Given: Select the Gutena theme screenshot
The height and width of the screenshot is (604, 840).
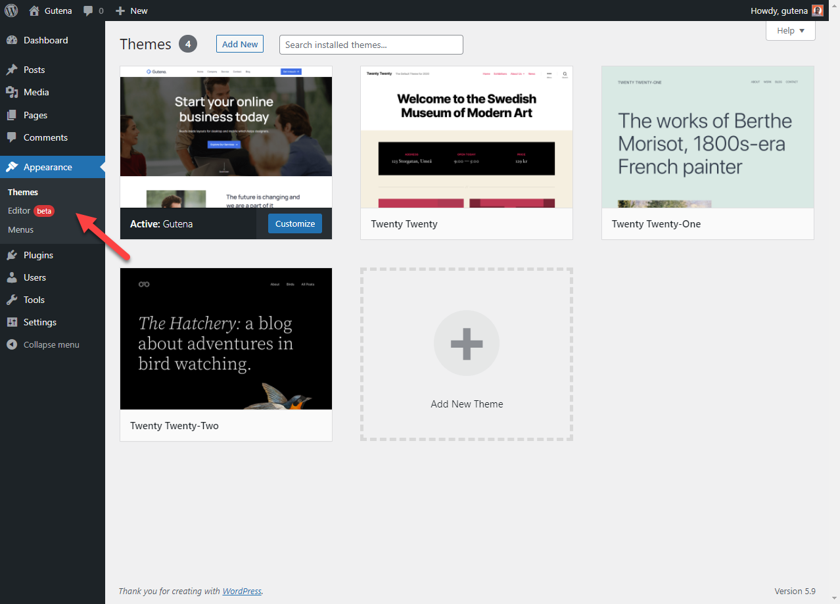Looking at the screenshot, I should click(226, 137).
